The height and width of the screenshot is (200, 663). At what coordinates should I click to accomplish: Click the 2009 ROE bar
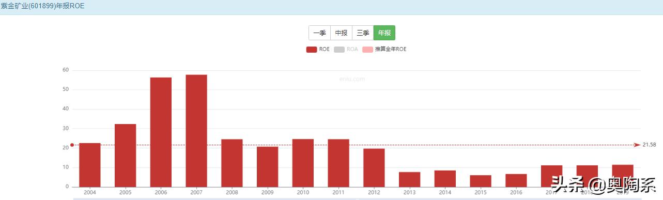coord(267,166)
